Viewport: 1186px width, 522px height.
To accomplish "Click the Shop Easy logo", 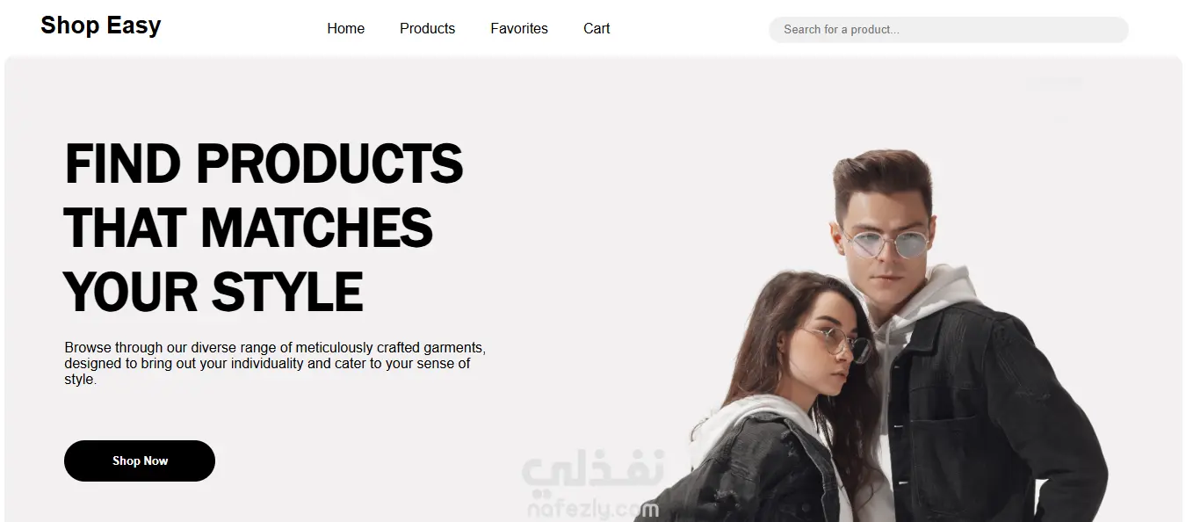I will tap(100, 25).
